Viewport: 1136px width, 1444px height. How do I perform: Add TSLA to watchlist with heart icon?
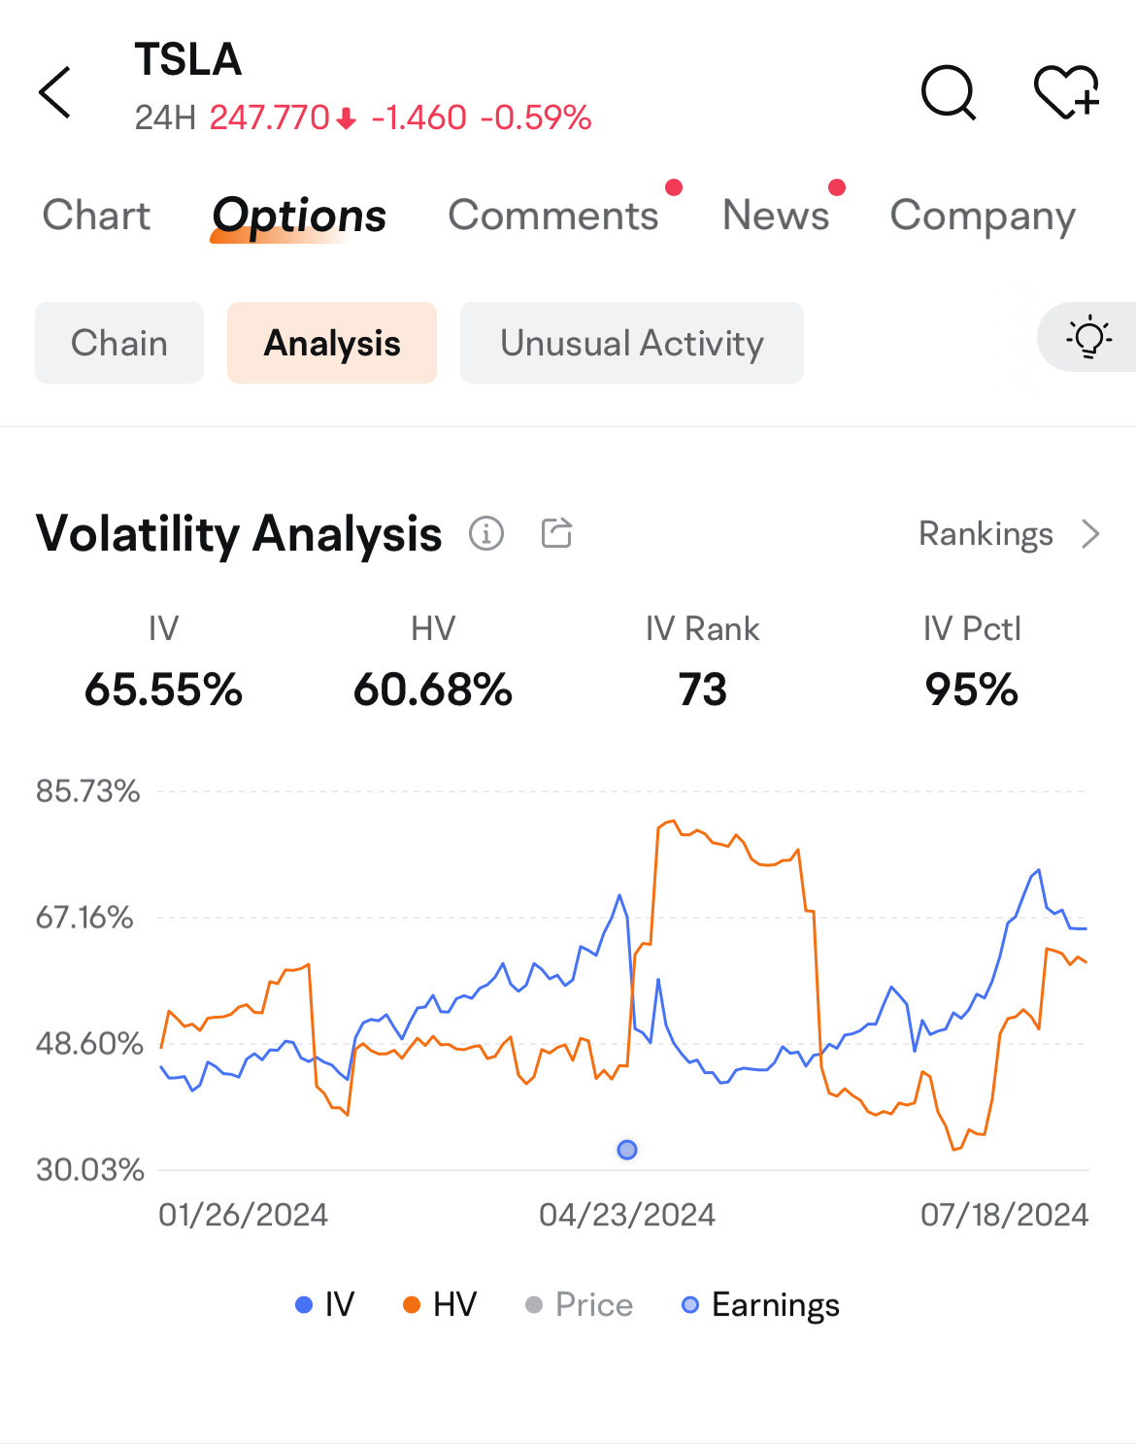[1066, 92]
